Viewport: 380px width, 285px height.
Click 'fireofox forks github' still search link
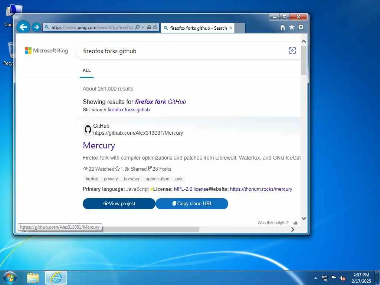tap(128, 109)
